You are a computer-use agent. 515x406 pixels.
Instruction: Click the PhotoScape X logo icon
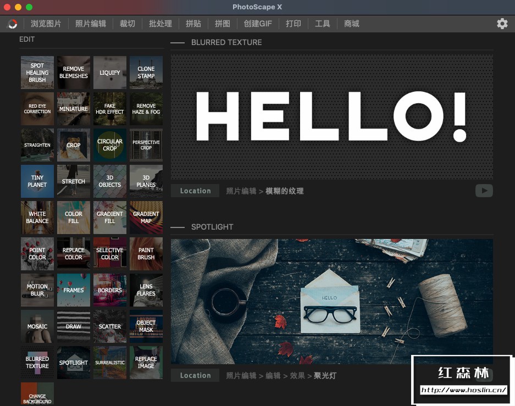coord(13,24)
